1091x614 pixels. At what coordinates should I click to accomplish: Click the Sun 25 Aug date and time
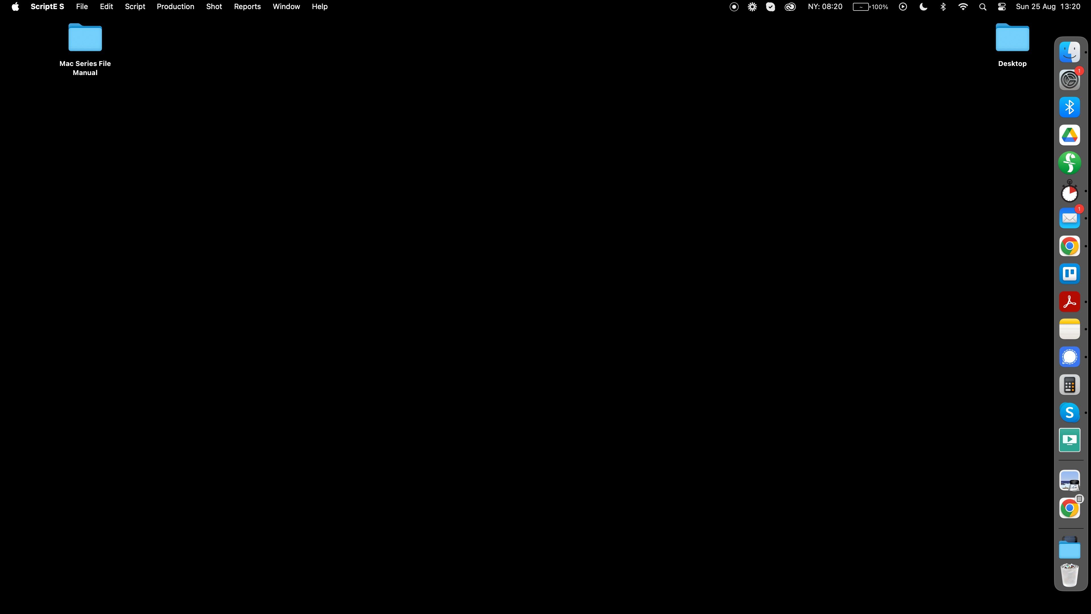[1048, 7]
